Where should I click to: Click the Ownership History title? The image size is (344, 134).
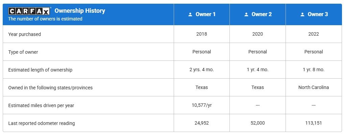[x=80, y=11]
